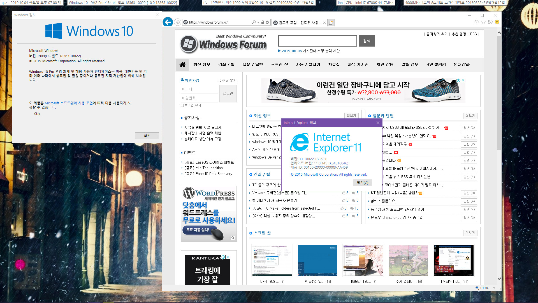Open new tab button in IE
Screen dimensions: 538x303
331,22
